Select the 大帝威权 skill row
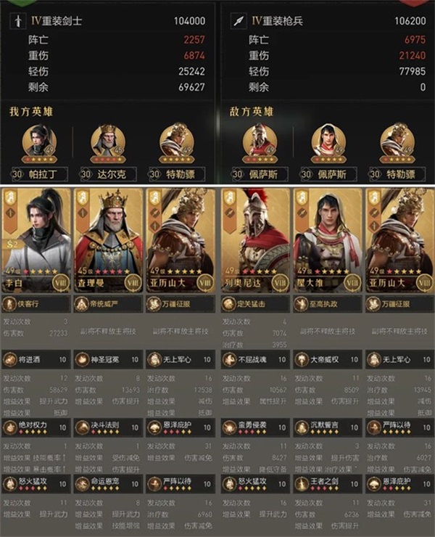 (x=328, y=360)
